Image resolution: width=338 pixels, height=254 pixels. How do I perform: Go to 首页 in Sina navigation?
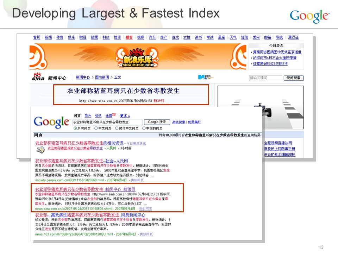pyautogui.click(x=37, y=37)
